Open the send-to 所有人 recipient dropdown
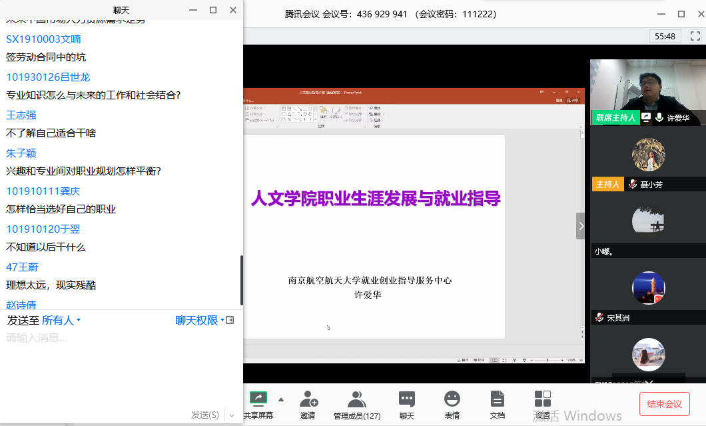This screenshot has width=706, height=426. pyautogui.click(x=61, y=321)
